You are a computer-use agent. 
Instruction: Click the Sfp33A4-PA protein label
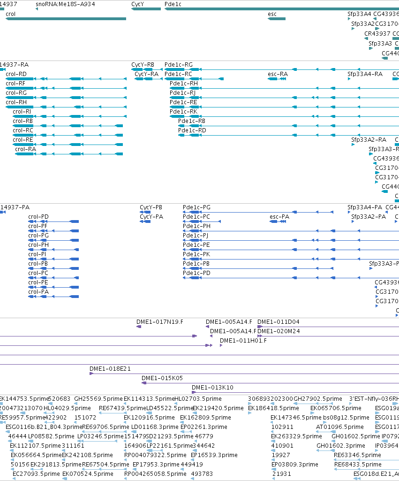[365, 207]
